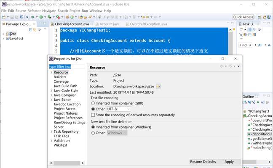Image resolution: width=273 pixels, height=168 pixels.
Task: Click the Open Perspective icon beside Quick Access
Action: [x=259, y=17]
